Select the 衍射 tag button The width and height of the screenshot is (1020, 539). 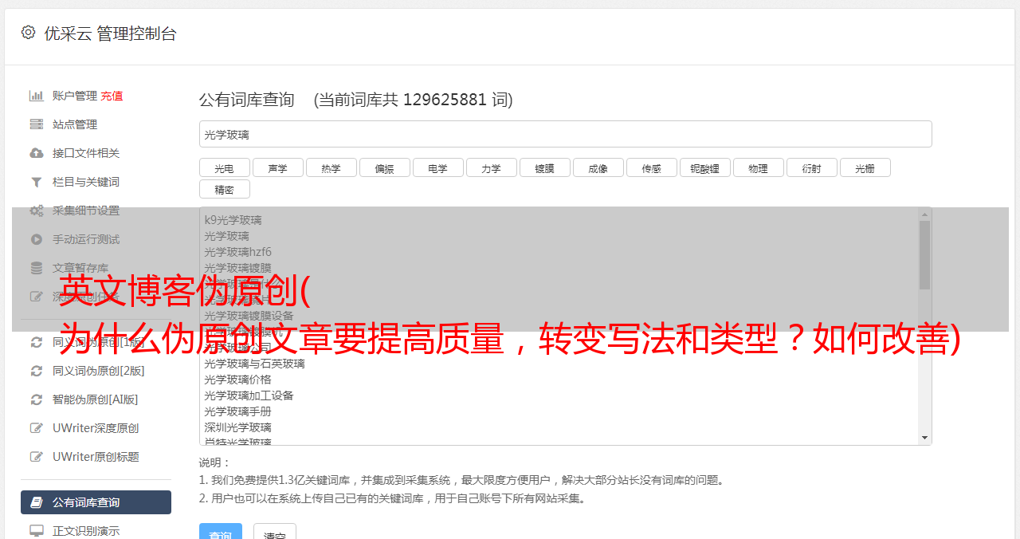[812, 167]
